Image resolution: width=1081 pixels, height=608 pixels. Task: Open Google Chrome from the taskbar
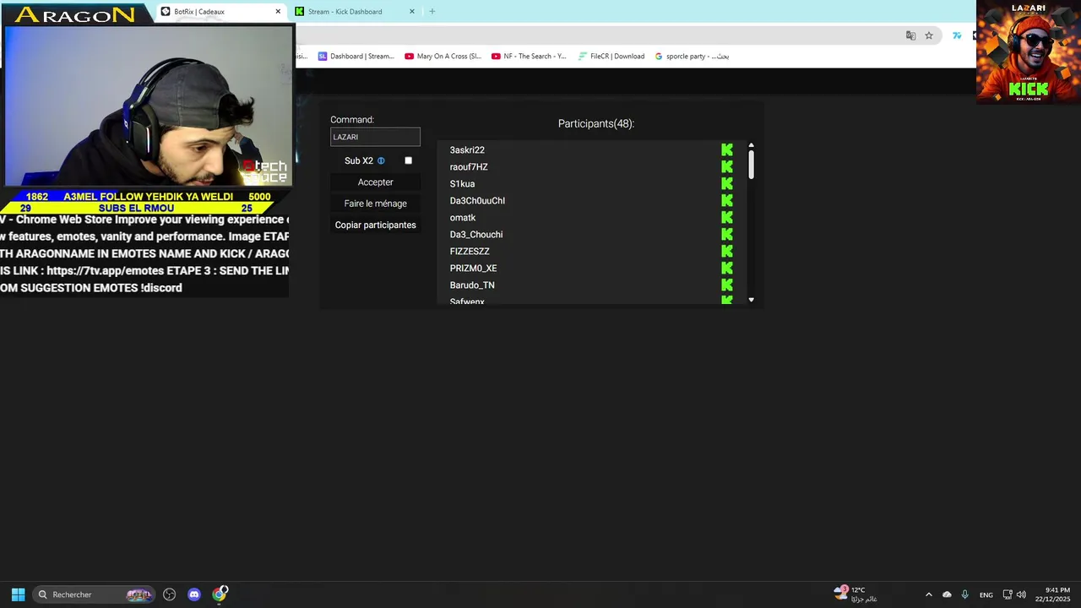coord(220,594)
